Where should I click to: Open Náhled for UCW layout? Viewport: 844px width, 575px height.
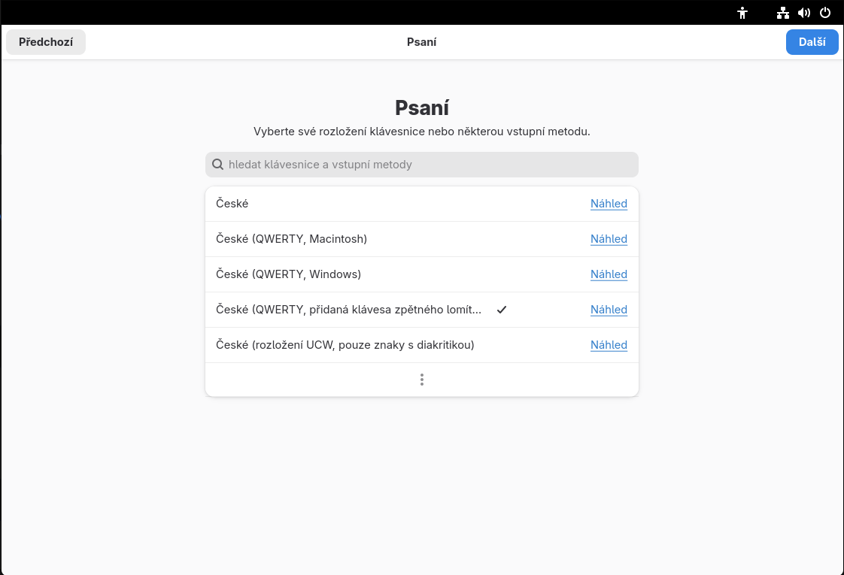(609, 345)
